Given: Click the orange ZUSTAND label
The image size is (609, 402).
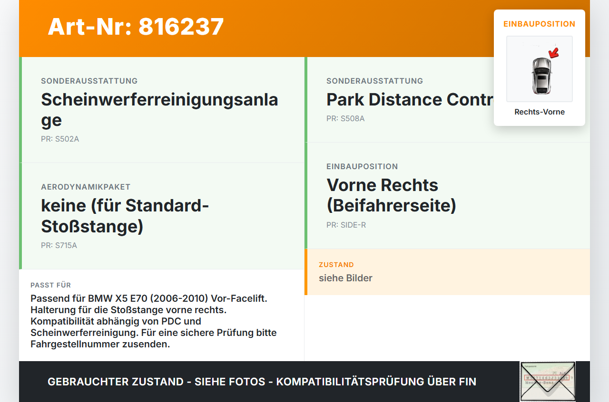Looking at the screenshot, I should 336,265.
